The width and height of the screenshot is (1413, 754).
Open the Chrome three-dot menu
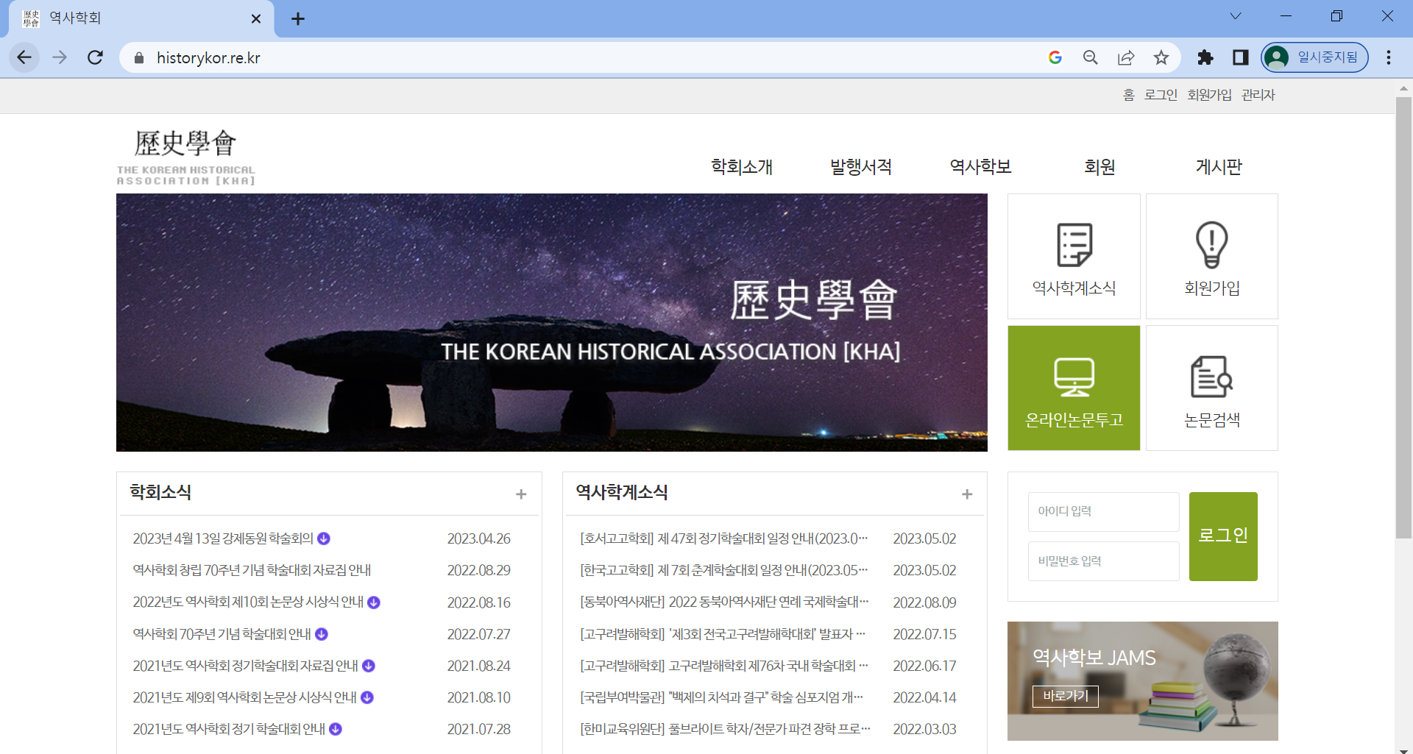point(1389,57)
